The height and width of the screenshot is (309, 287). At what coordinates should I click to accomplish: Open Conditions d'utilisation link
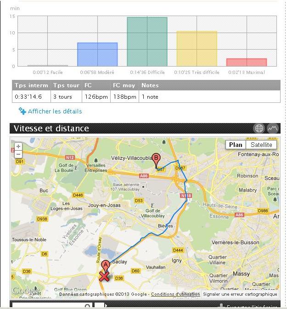[175, 294]
